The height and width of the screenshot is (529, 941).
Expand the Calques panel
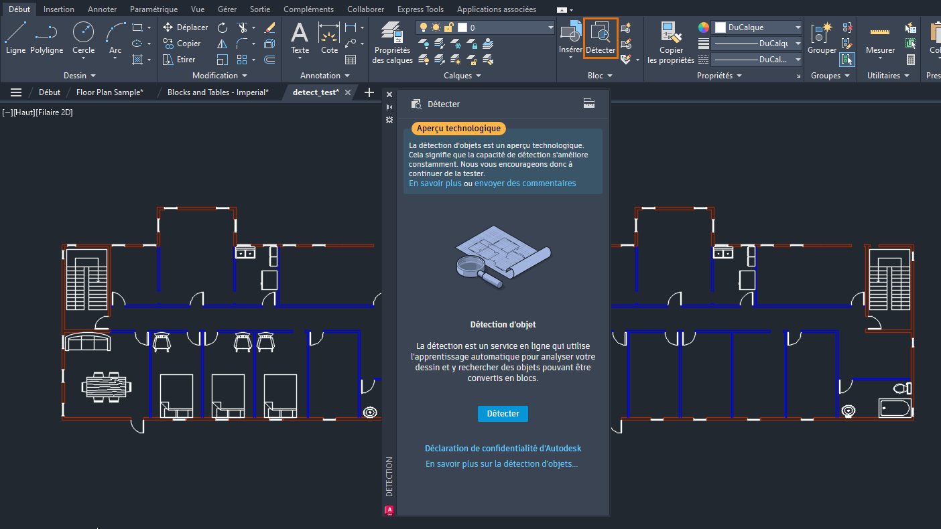pyautogui.click(x=462, y=76)
